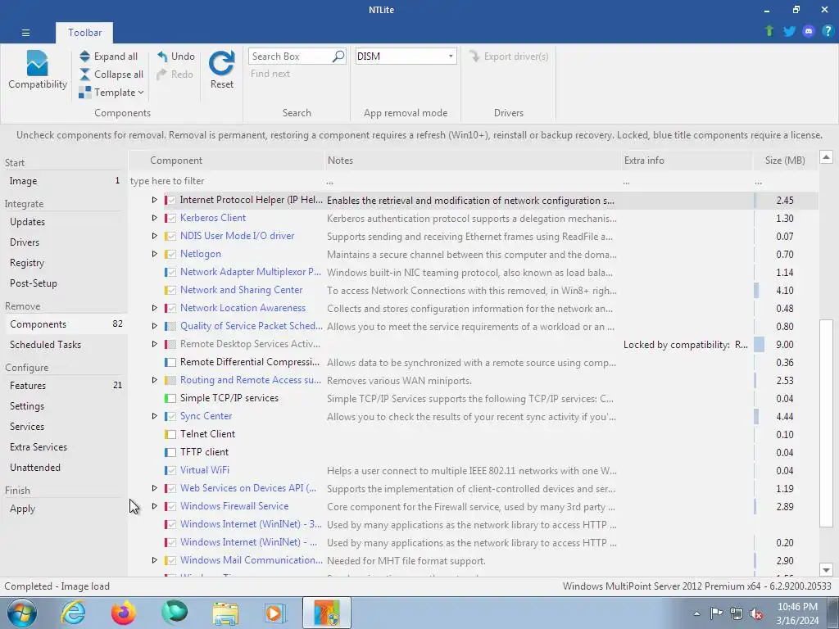Uncheck the Kerberos Client checkbox

click(x=171, y=218)
